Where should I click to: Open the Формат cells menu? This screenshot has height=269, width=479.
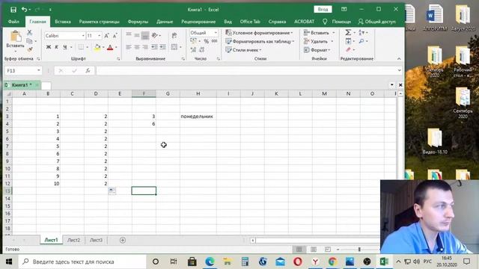click(317, 50)
